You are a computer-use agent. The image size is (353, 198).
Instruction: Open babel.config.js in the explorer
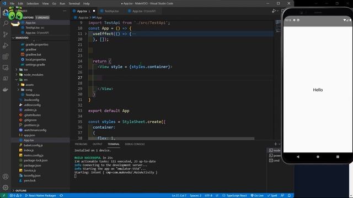[33, 145]
